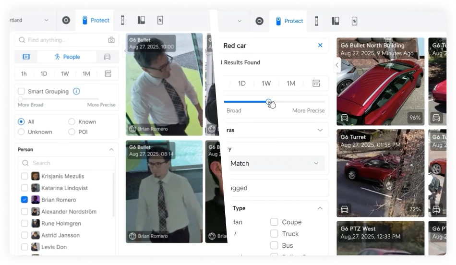Screen dimensions: 456x265
Task: Switch to the People tab
Action: click(x=67, y=57)
